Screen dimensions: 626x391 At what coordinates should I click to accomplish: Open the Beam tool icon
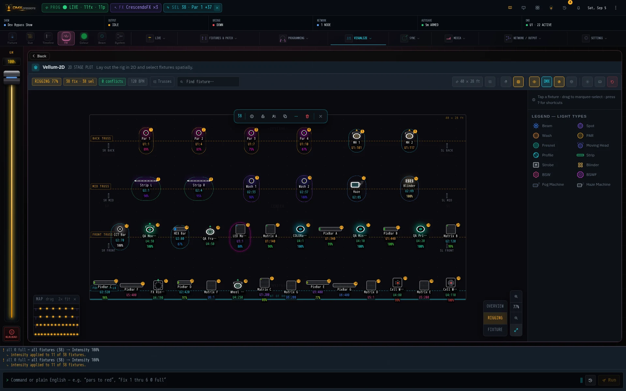coord(102,38)
